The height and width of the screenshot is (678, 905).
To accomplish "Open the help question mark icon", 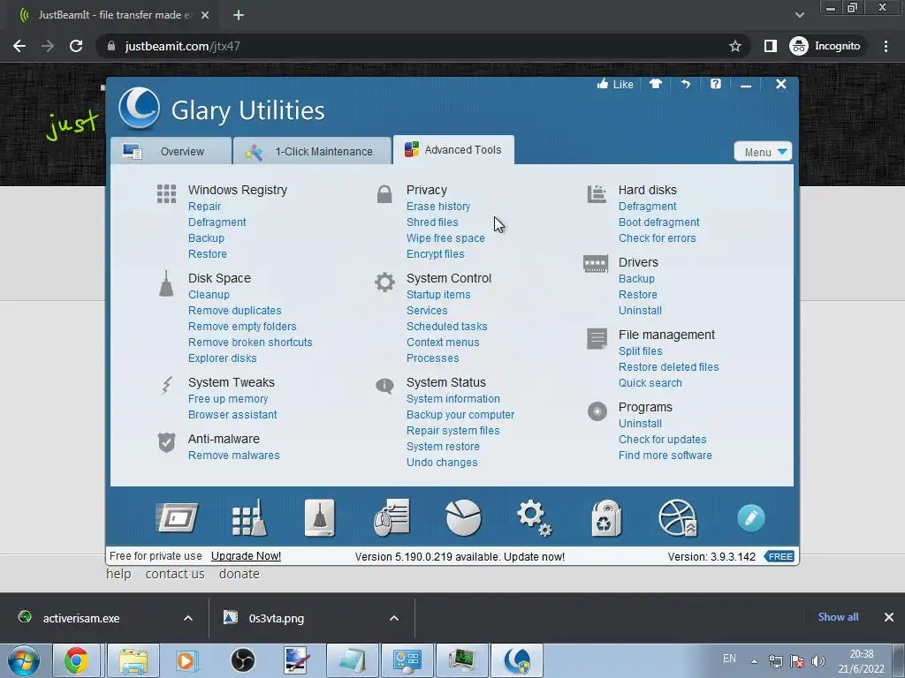I will [716, 84].
